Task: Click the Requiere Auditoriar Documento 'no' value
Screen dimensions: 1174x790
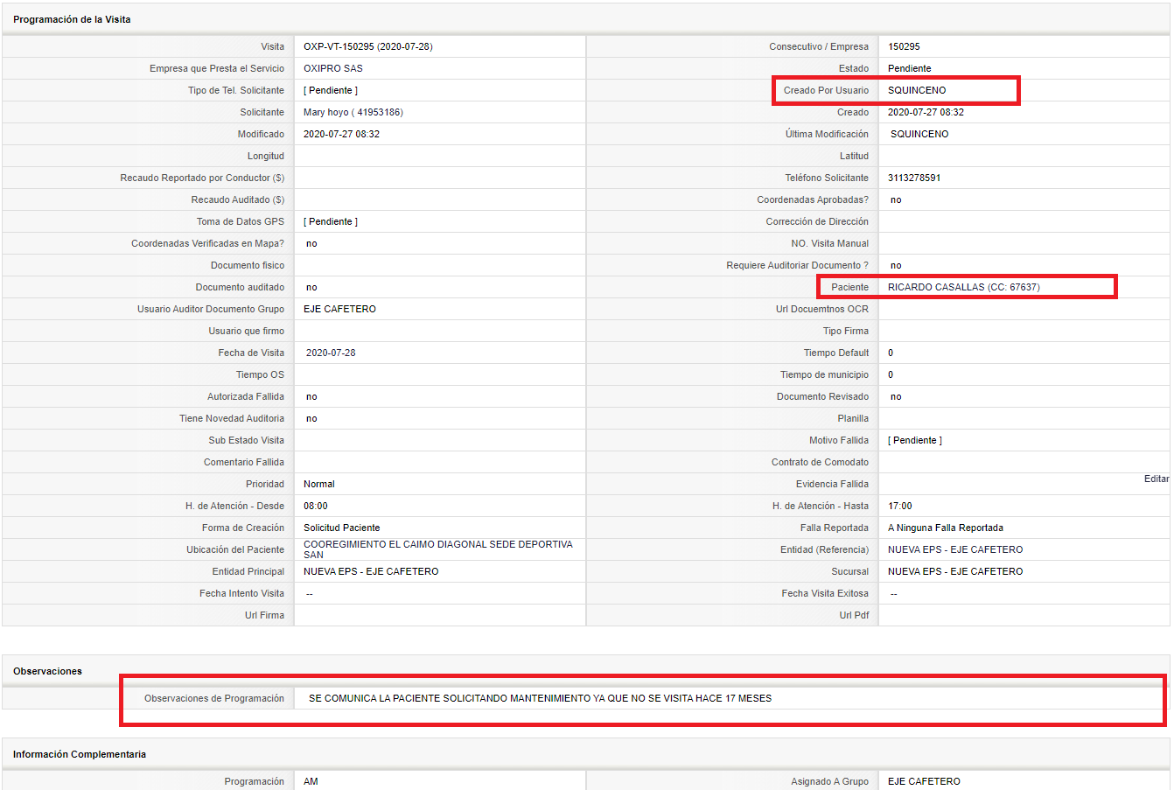Action: (896, 265)
